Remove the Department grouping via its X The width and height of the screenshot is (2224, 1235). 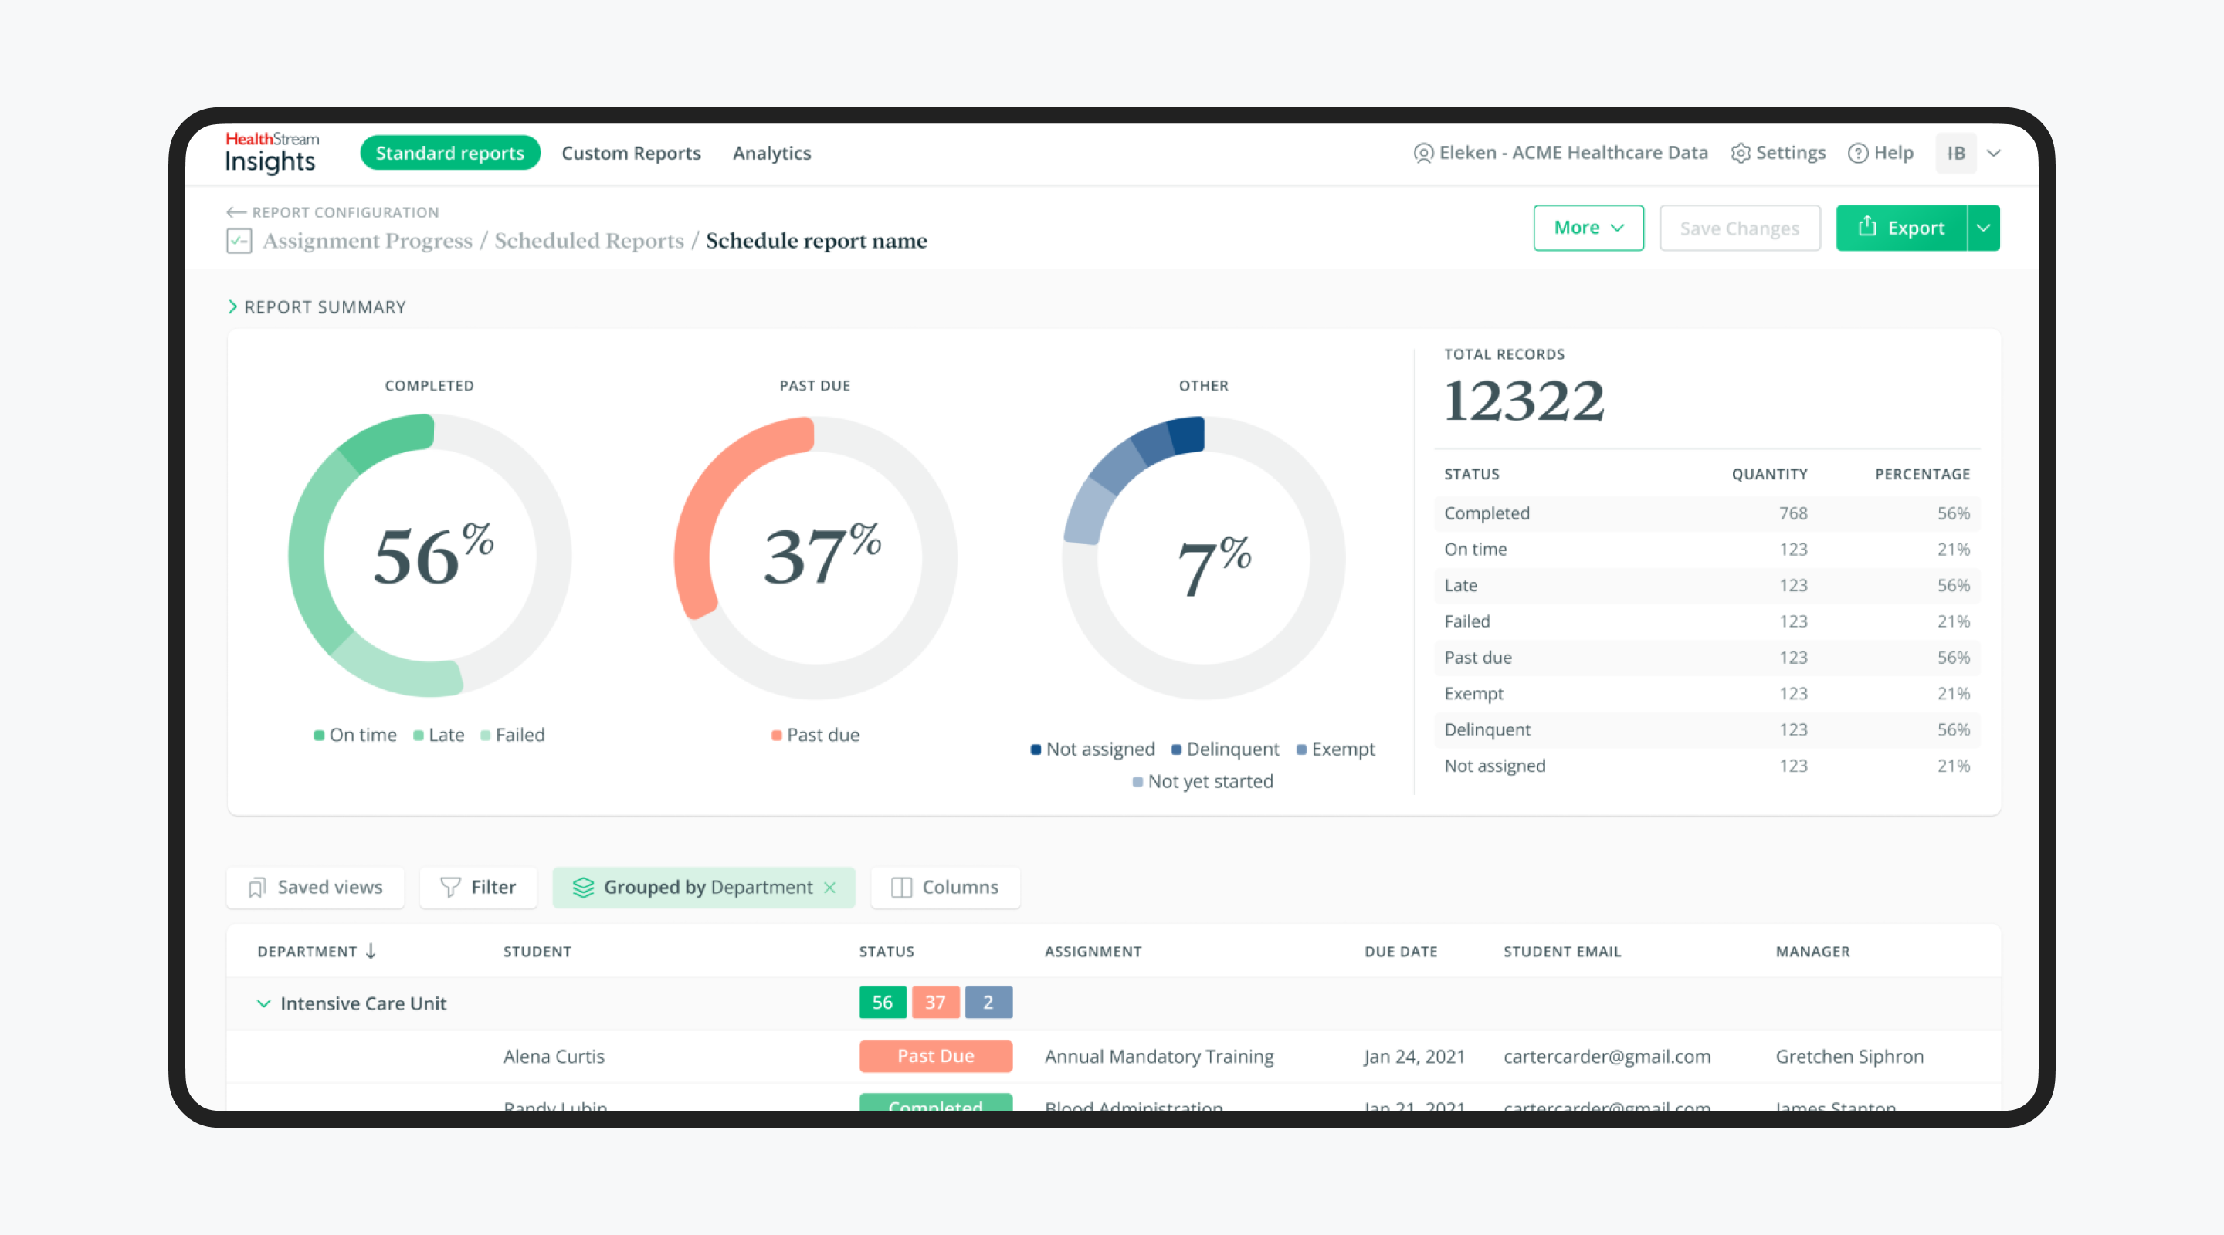point(829,887)
